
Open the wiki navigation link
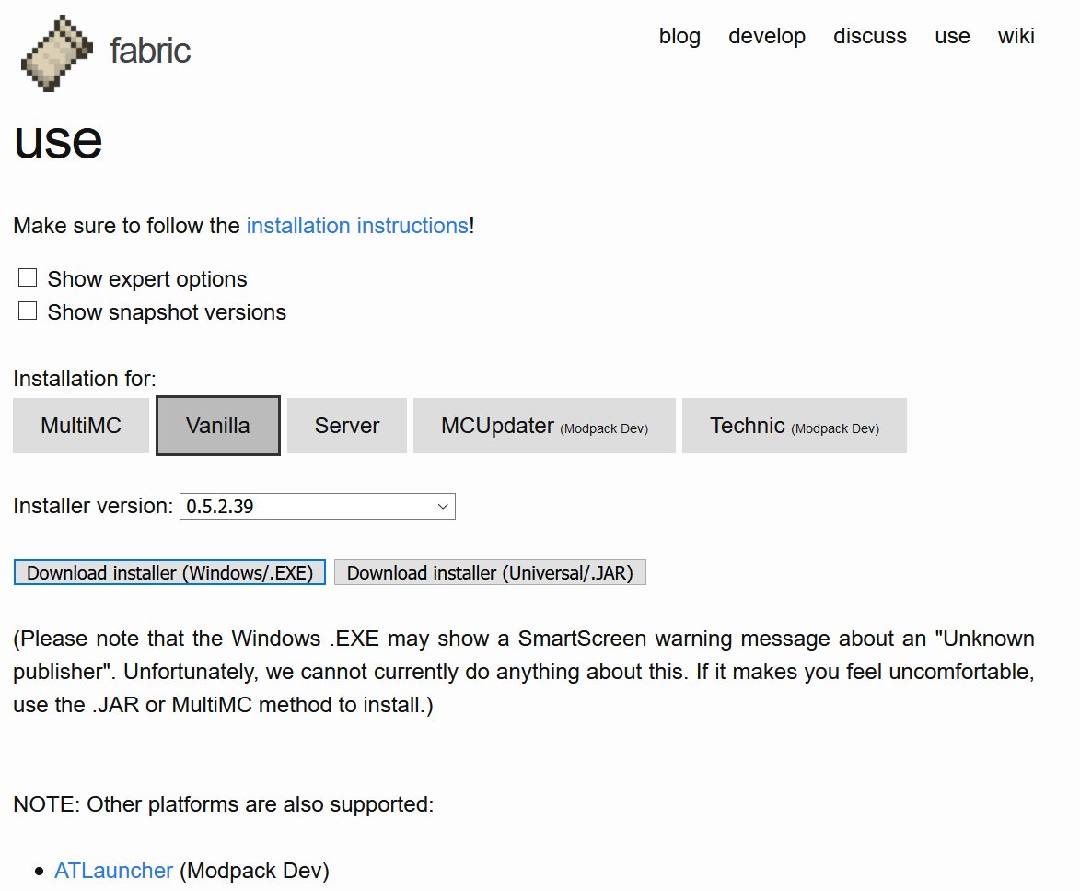[x=1016, y=36]
